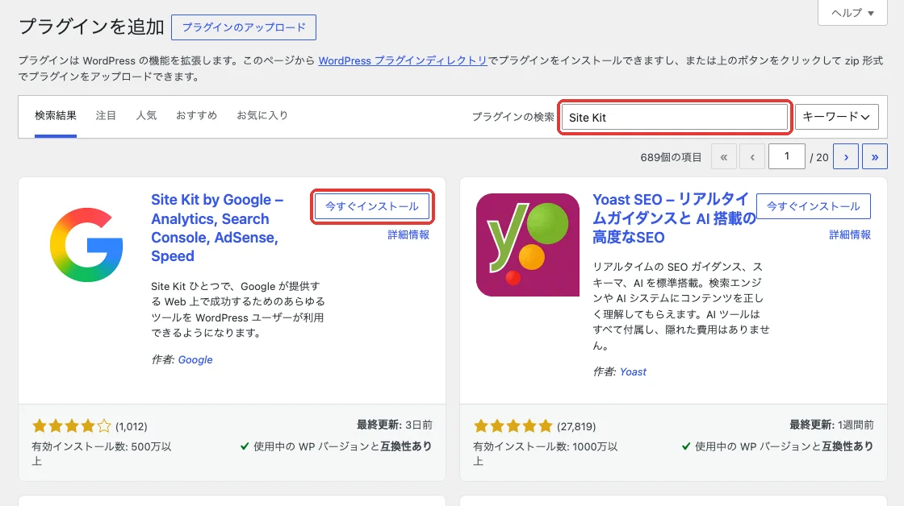Switch to the 検索結果 tab
The width and height of the screenshot is (904, 506).
[56, 115]
